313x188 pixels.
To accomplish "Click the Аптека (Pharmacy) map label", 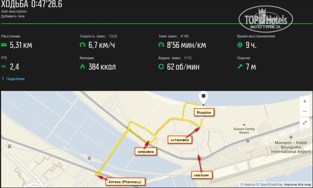I will point(125,182).
